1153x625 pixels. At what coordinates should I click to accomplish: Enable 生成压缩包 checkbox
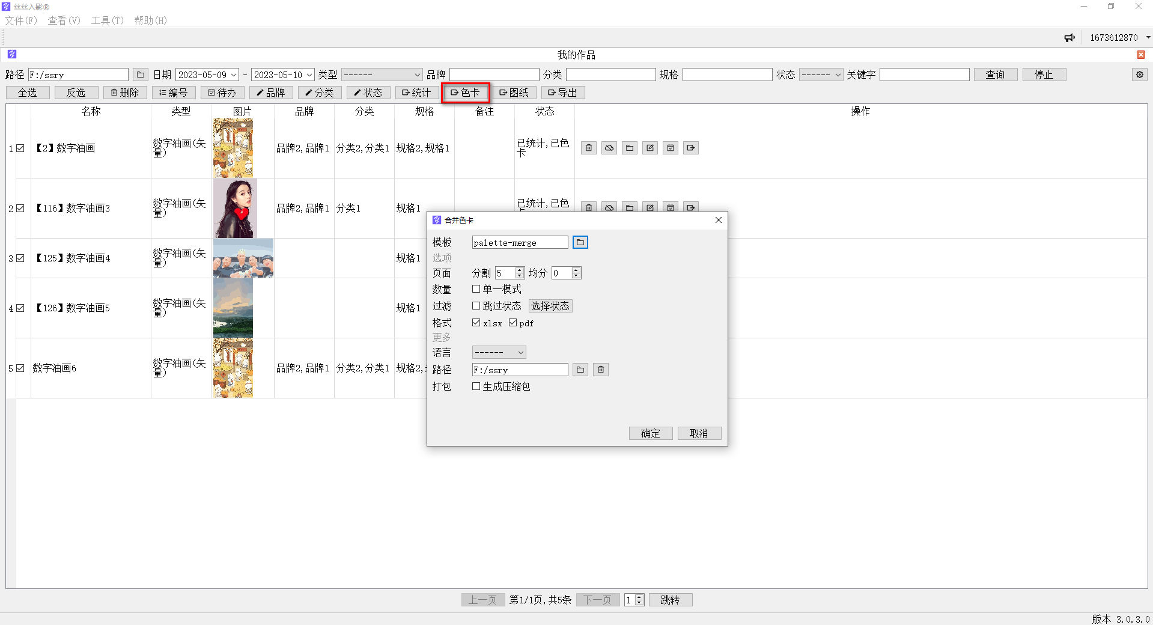(476, 386)
